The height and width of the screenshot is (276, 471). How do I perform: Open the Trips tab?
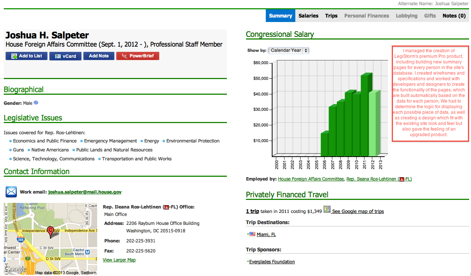click(x=331, y=16)
